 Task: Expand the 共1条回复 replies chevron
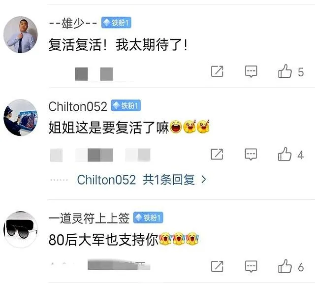[204, 180]
